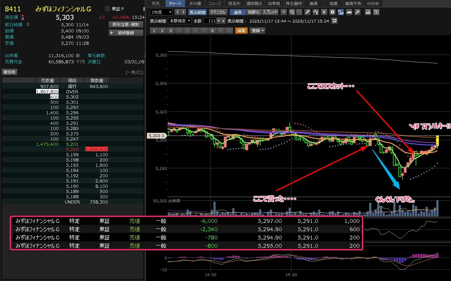Toggle the 通常 normal chart mode

click(x=237, y=12)
